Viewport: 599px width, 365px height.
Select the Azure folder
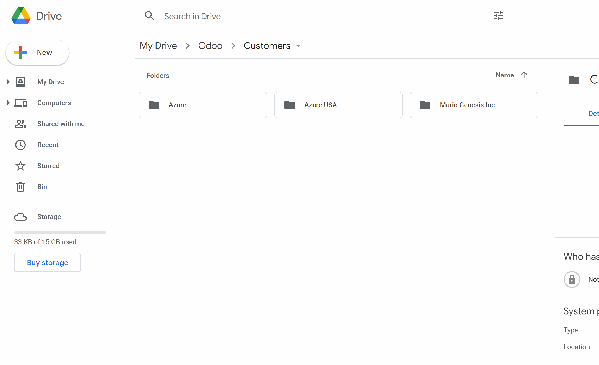pyautogui.click(x=203, y=105)
